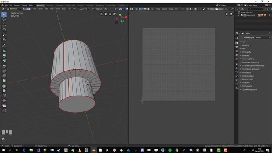Image resolution: width=272 pixels, height=153 pixels.
Task: Open the Render Engine dropdown
Action: [263, 37]
